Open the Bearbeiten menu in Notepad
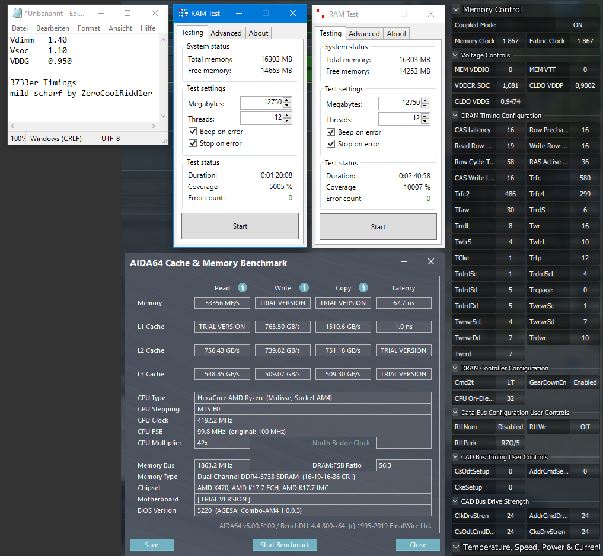Image resolution: width=603 pixels, height=556 pixels. point(53,28)
